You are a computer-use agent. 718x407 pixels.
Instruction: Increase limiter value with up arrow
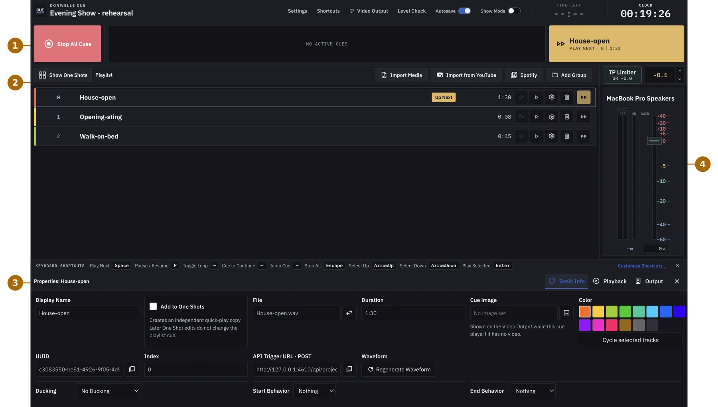click(680, 71)
